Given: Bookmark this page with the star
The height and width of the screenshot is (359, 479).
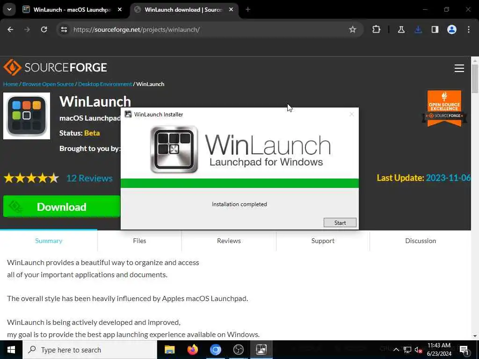Looking at the screenshot, I should point(353,29).
